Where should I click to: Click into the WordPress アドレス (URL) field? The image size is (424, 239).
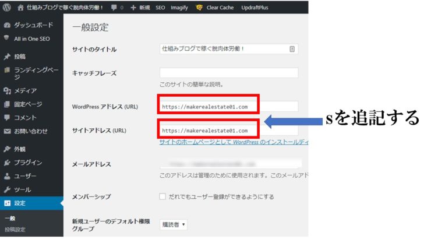tap(229, 106)
